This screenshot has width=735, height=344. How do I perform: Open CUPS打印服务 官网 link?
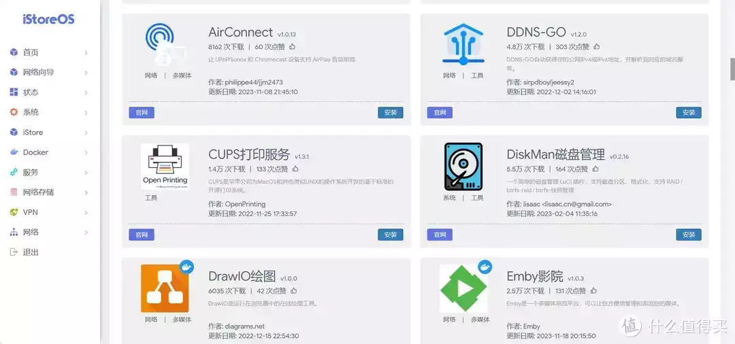click(142, 235)
